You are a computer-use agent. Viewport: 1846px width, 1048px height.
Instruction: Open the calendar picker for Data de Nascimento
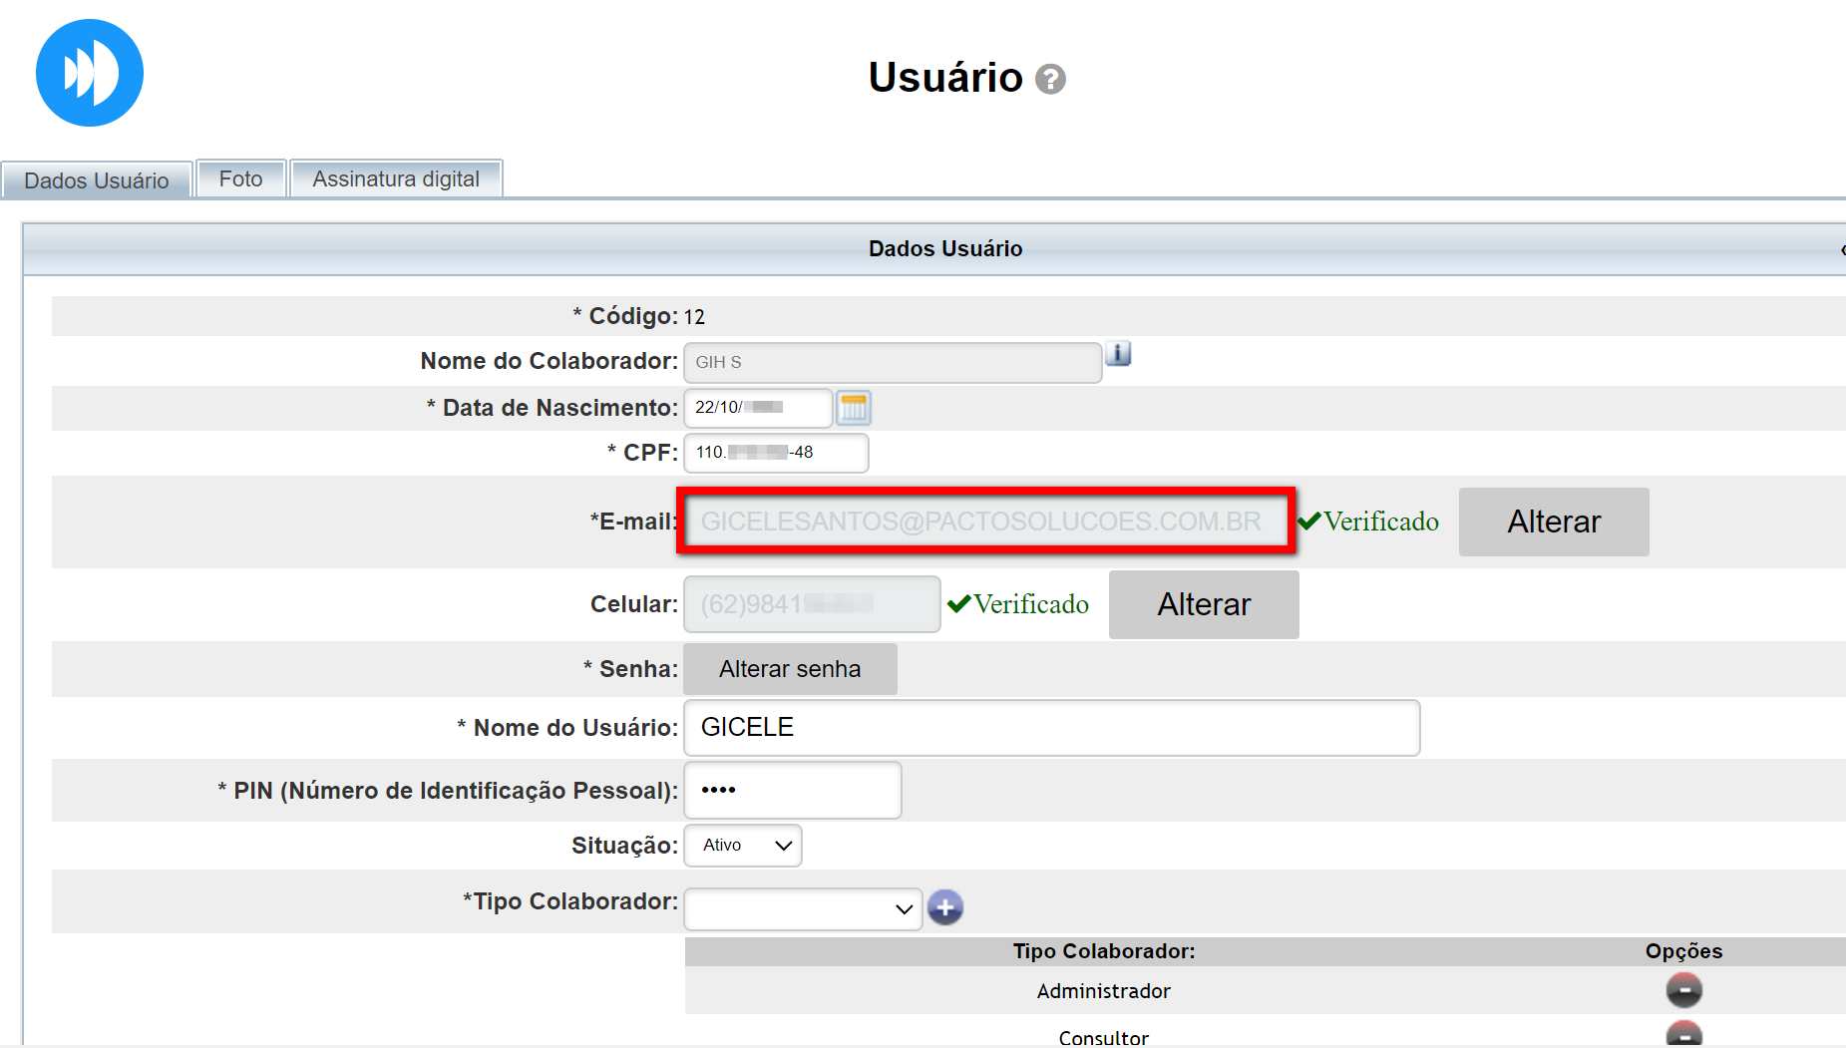(x=854, y=408)
